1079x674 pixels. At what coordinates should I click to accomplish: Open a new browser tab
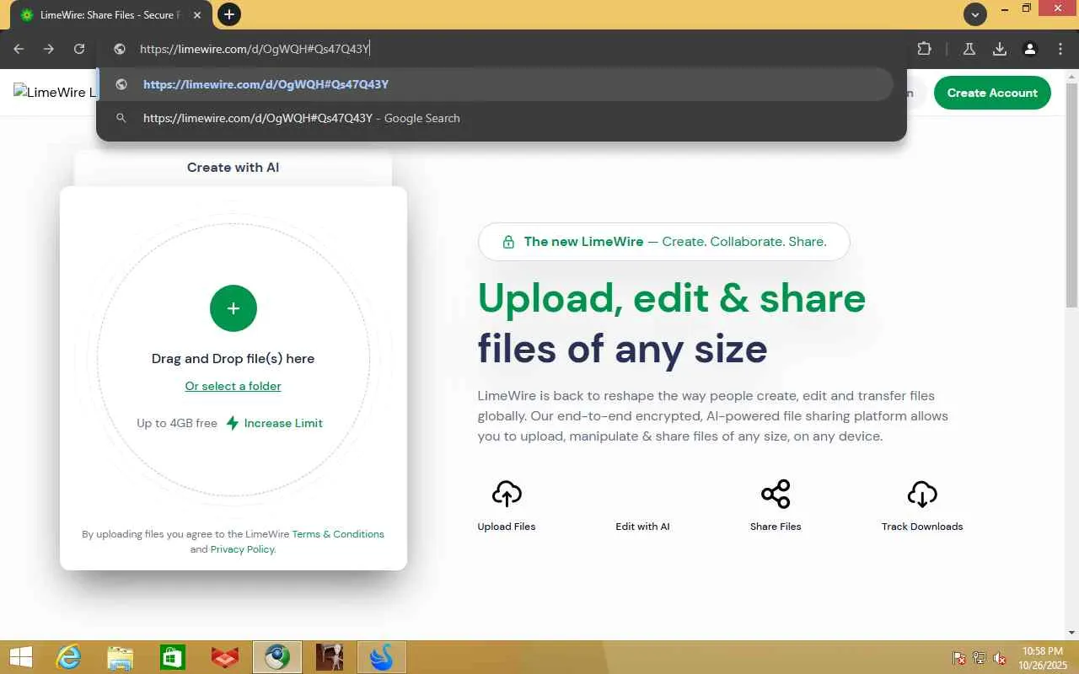229,14
